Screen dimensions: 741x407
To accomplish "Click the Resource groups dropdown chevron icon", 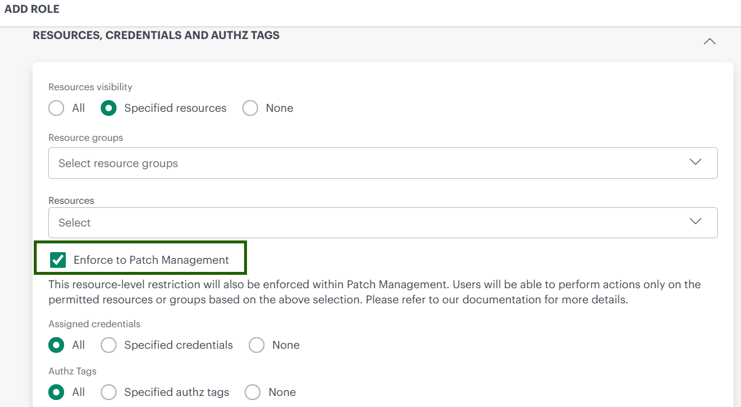I will click(x=695, y=162).
